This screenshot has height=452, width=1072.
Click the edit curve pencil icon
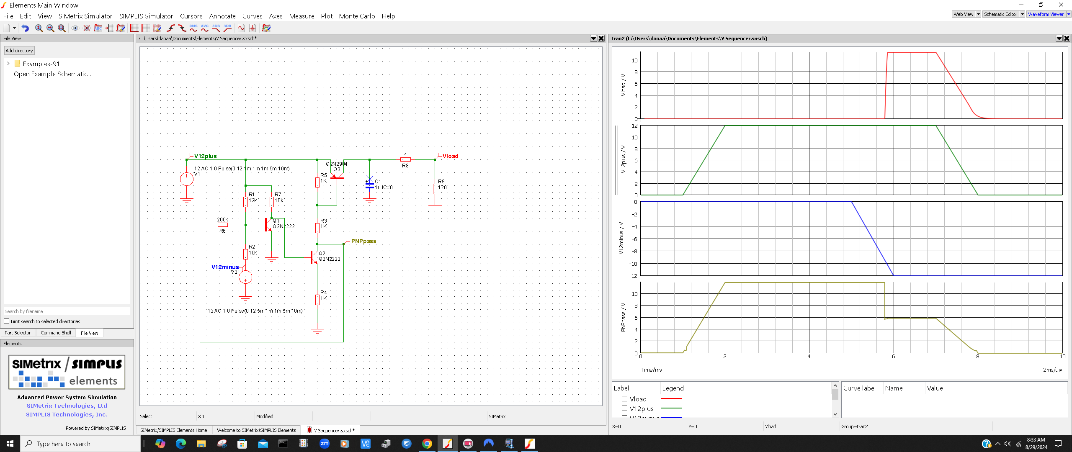[121, 28]
